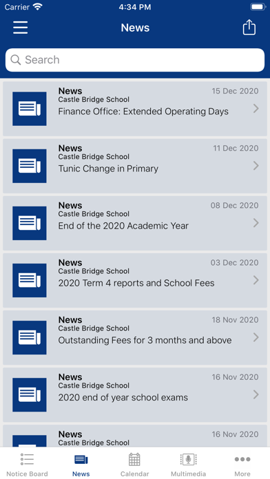
Task: Tap the More dots icon
Action: tap(242, 459)
